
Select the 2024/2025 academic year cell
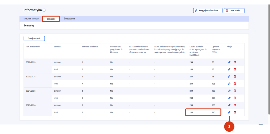[38, 95]
